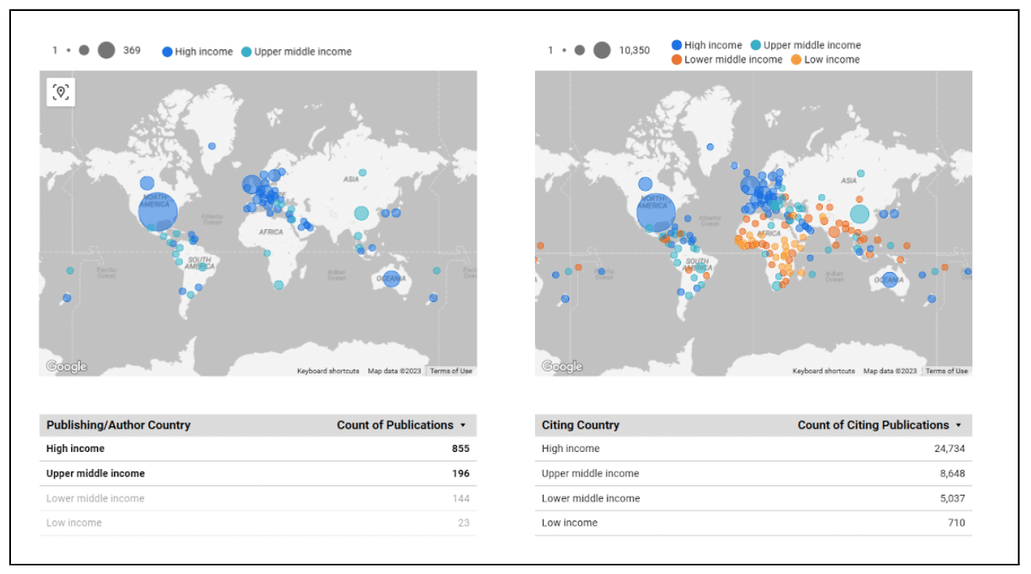The image size is (1031, 574).
Task: Click the large North America bubble on left map
Action: click(158, 211)
